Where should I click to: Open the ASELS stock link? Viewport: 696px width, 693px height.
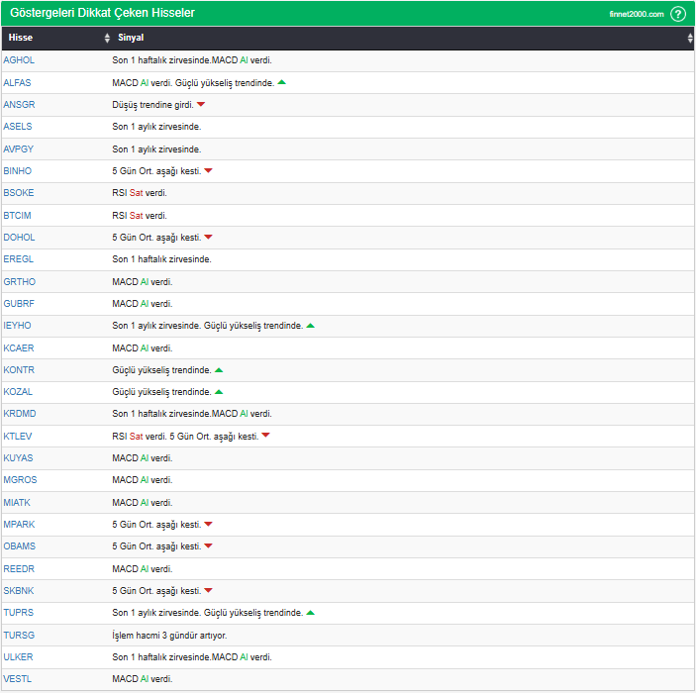tap(18, 127)
